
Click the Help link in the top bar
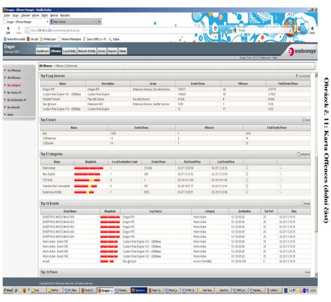pos(275,58)
